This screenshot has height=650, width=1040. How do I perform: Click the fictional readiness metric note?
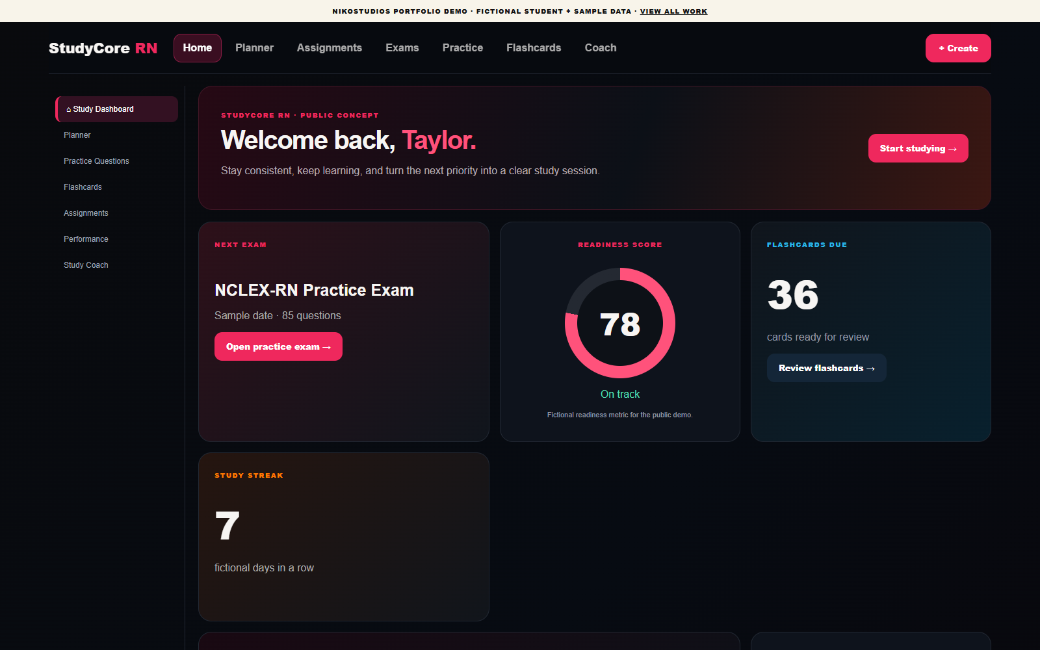(620, 415)
